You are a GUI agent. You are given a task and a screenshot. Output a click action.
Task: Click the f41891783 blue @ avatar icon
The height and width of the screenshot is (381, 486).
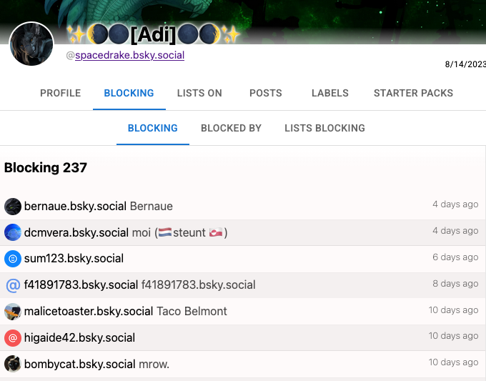point(13,285)
